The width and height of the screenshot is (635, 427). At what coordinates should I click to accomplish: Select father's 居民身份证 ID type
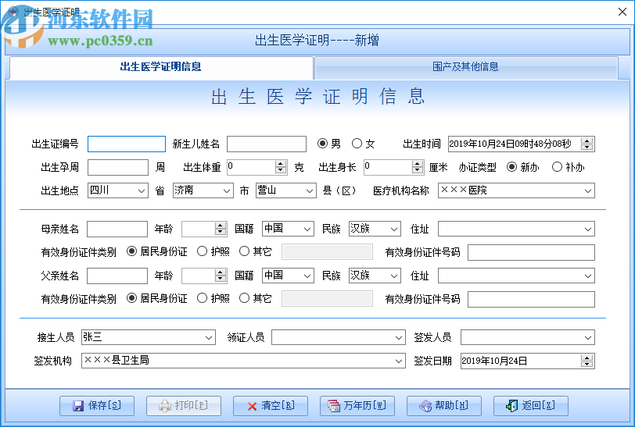coord(131,298)
